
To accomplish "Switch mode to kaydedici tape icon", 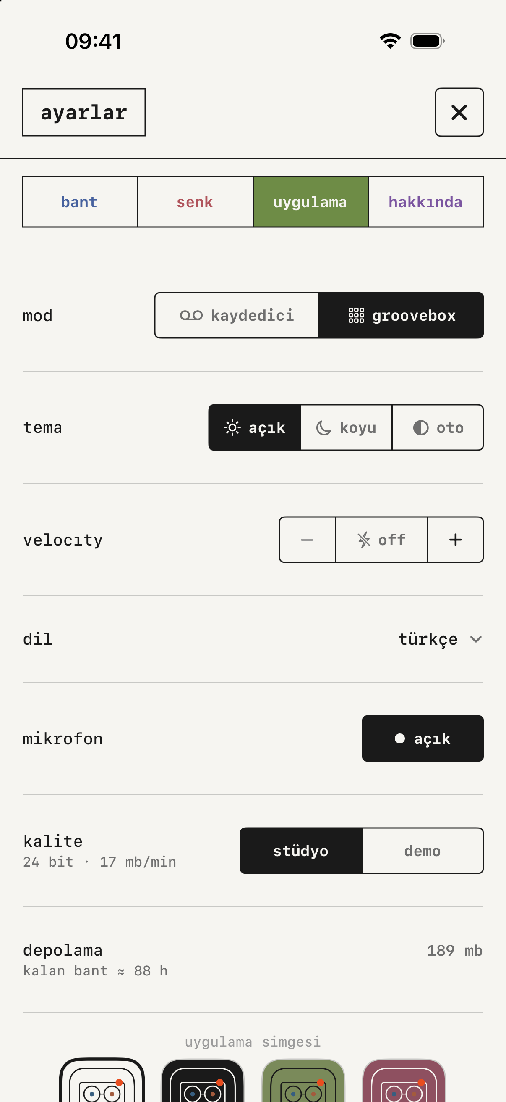I will pyautogui.click(x=237, y=315).
